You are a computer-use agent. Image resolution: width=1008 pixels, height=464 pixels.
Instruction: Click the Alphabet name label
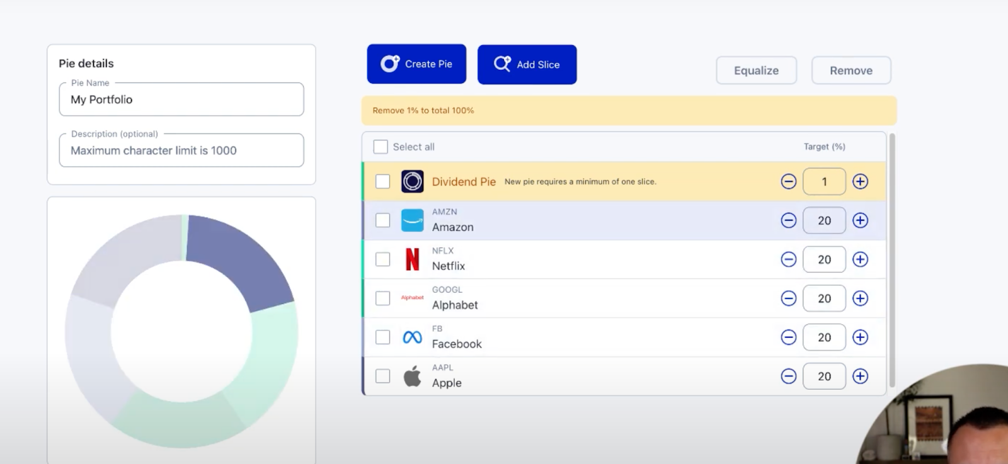tap(455, 305)
